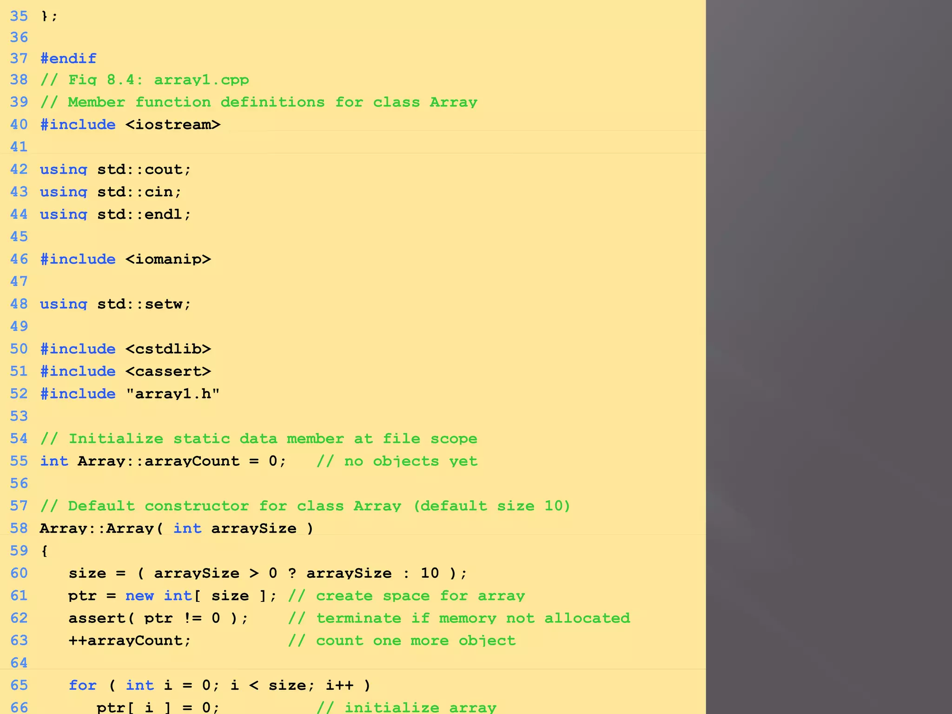This screenshot has height=714, width=952.
Task: Select 'int Array::arrayCount = 0;' statement
Action: click(163, 461)
